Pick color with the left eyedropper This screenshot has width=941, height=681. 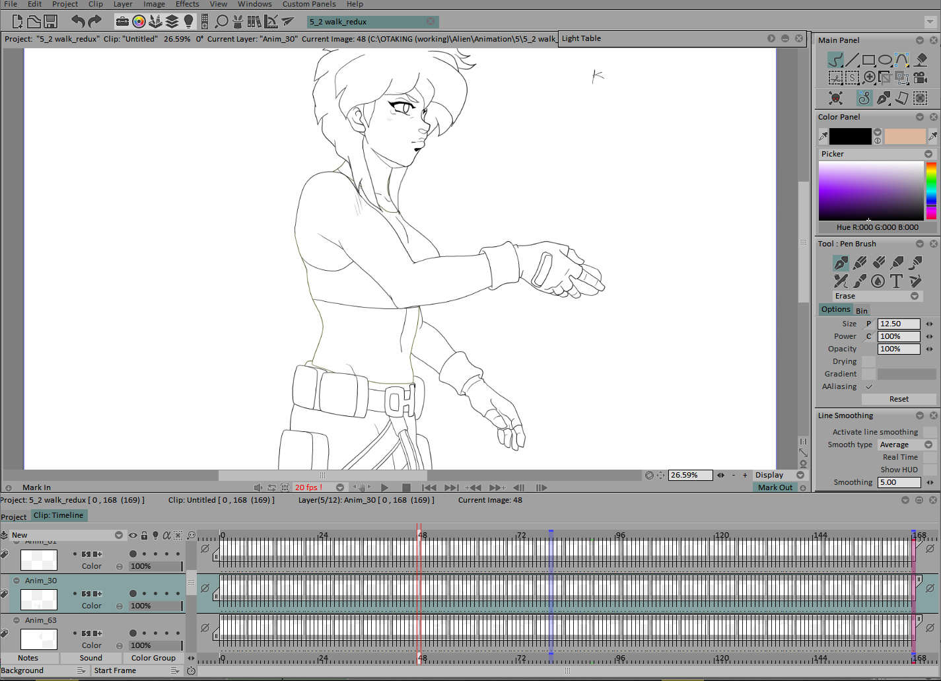[x=823, y=137]
